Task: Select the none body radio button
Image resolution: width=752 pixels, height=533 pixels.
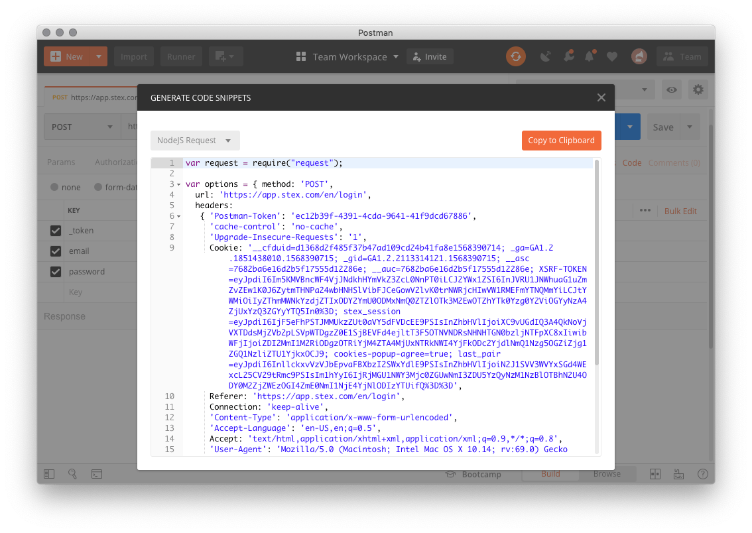Action: click(54, 187)
